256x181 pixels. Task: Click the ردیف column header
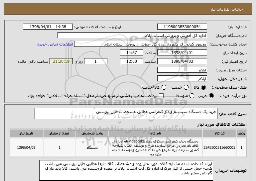[x=241, y=134]
